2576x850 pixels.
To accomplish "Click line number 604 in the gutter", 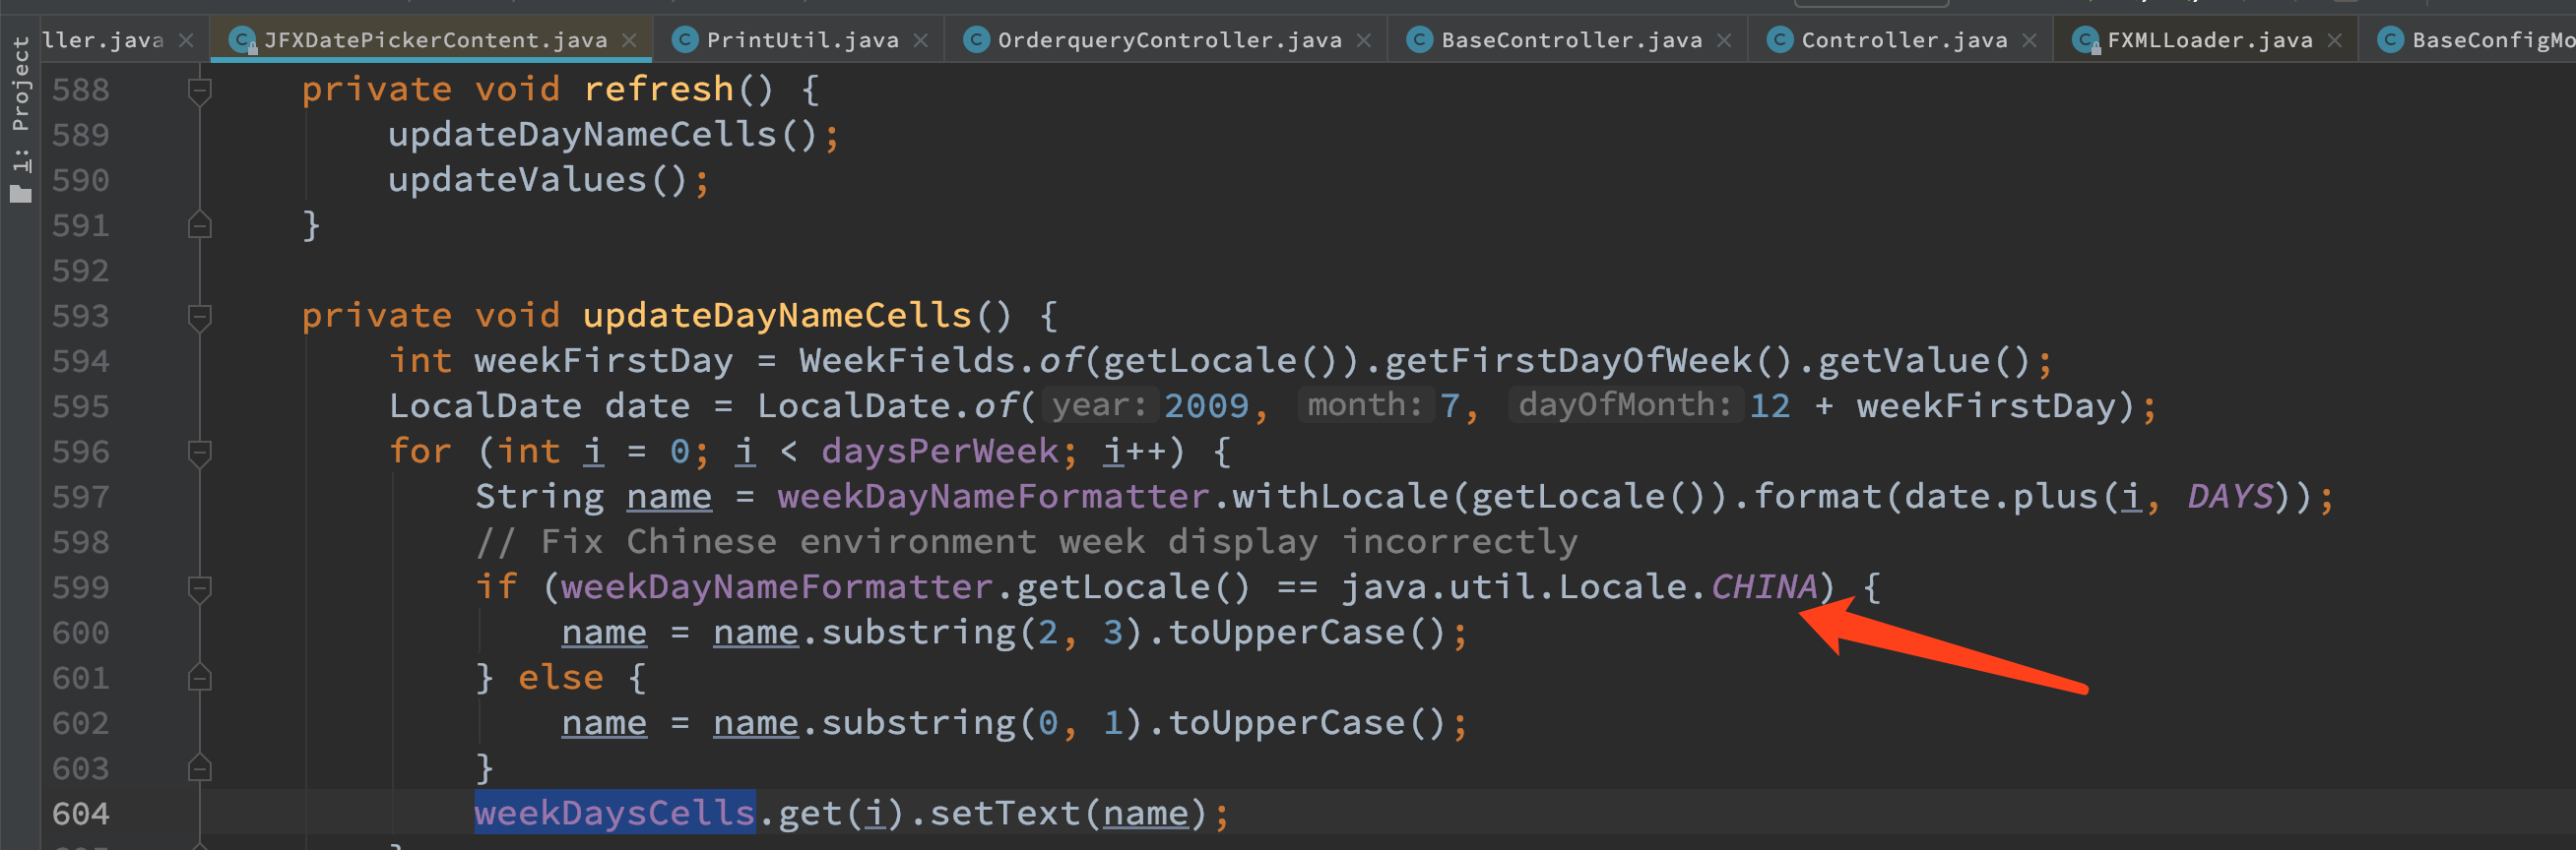I will point(80,814).
